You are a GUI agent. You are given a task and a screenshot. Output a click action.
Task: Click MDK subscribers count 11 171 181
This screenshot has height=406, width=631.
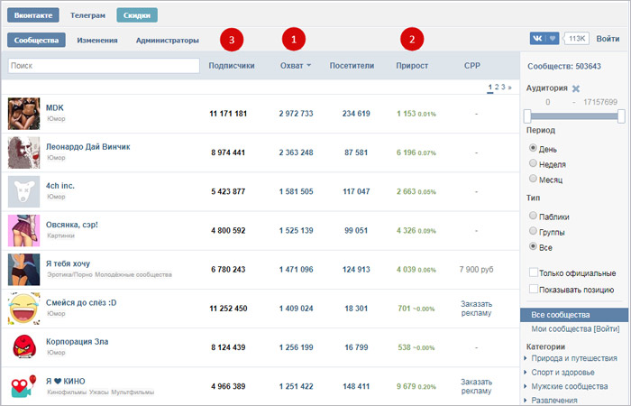(x=228, y=114)
